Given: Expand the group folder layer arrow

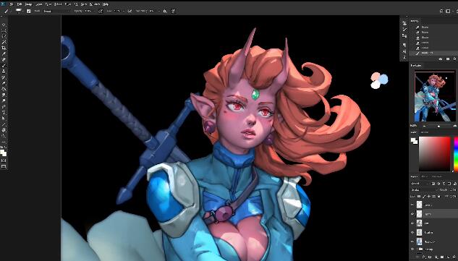Looking at the screenshot, I should [417, 249].
